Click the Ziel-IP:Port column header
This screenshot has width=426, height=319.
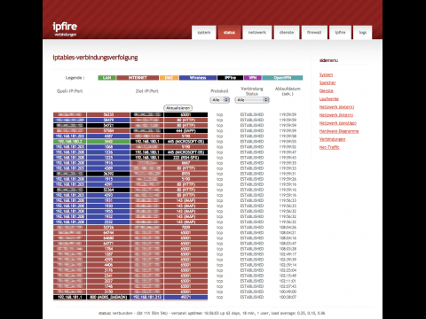point(147,91)
